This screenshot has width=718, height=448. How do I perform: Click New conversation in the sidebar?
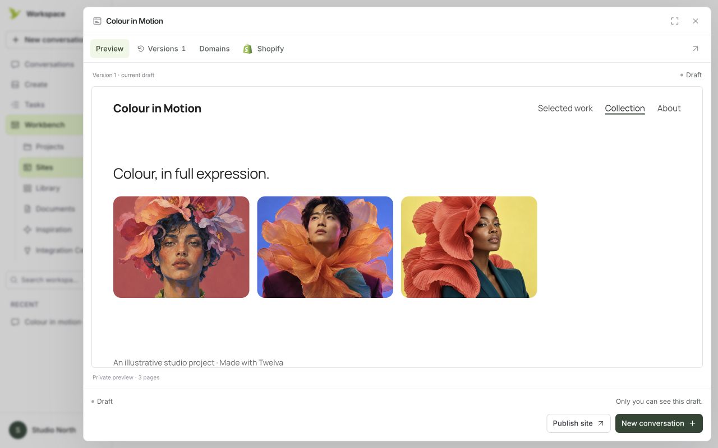pos(45,40)
